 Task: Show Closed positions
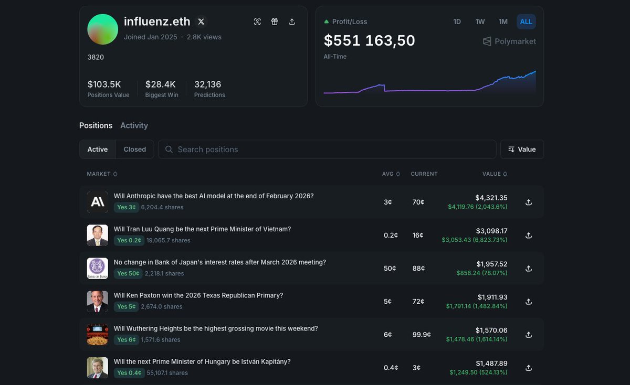(135, 149)
